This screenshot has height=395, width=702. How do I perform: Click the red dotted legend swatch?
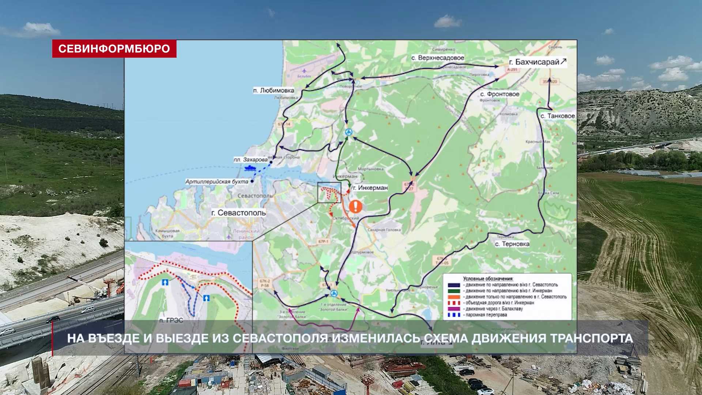(x=454, y=303)
